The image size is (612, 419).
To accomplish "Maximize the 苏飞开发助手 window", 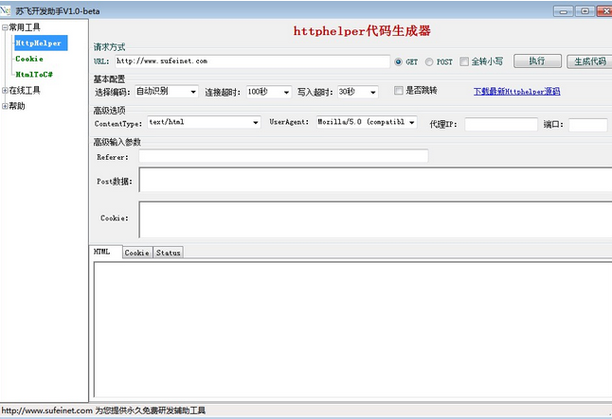I will pyautogui.click(x=585, y=11).
